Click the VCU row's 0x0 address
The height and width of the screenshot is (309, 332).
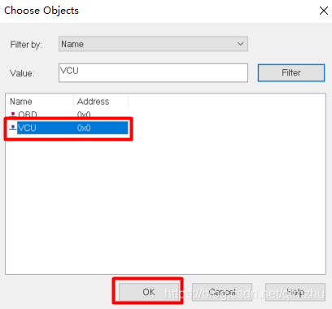point(84,128)
